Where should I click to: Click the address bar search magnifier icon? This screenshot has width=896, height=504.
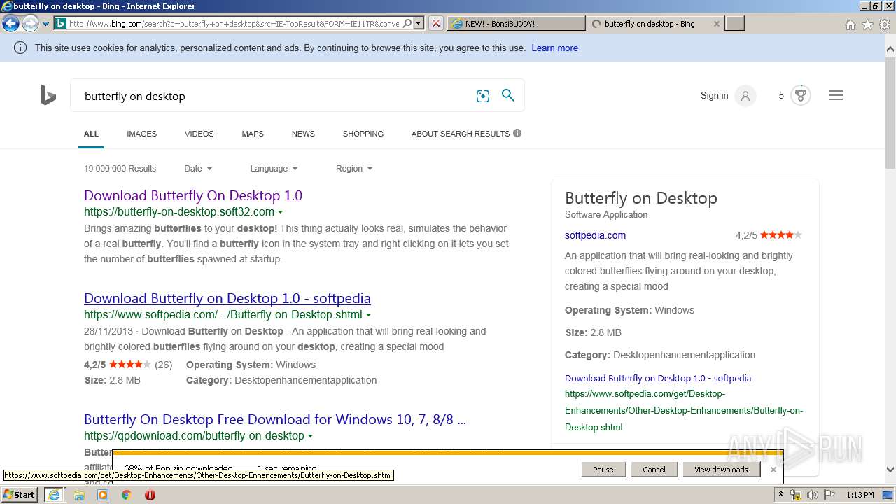[407, 23]
